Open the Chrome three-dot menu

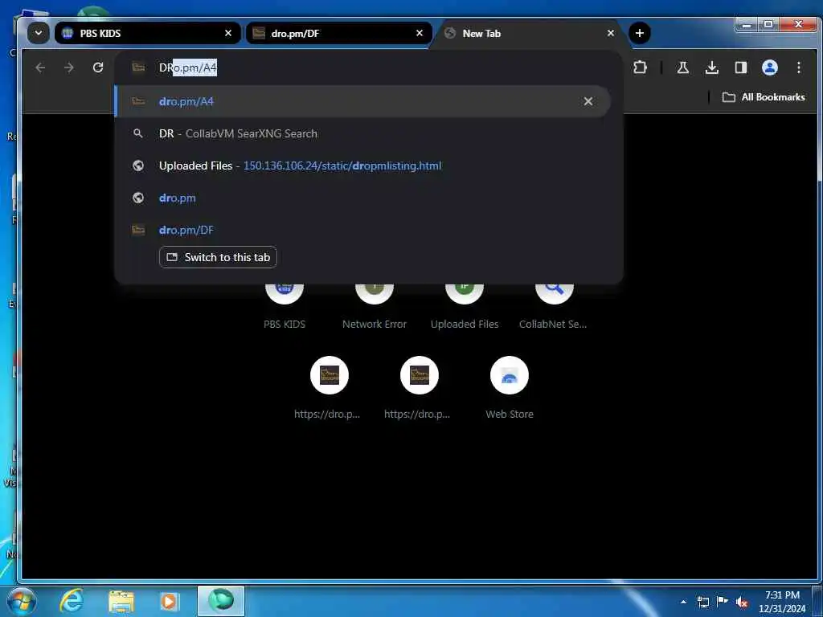798,67
